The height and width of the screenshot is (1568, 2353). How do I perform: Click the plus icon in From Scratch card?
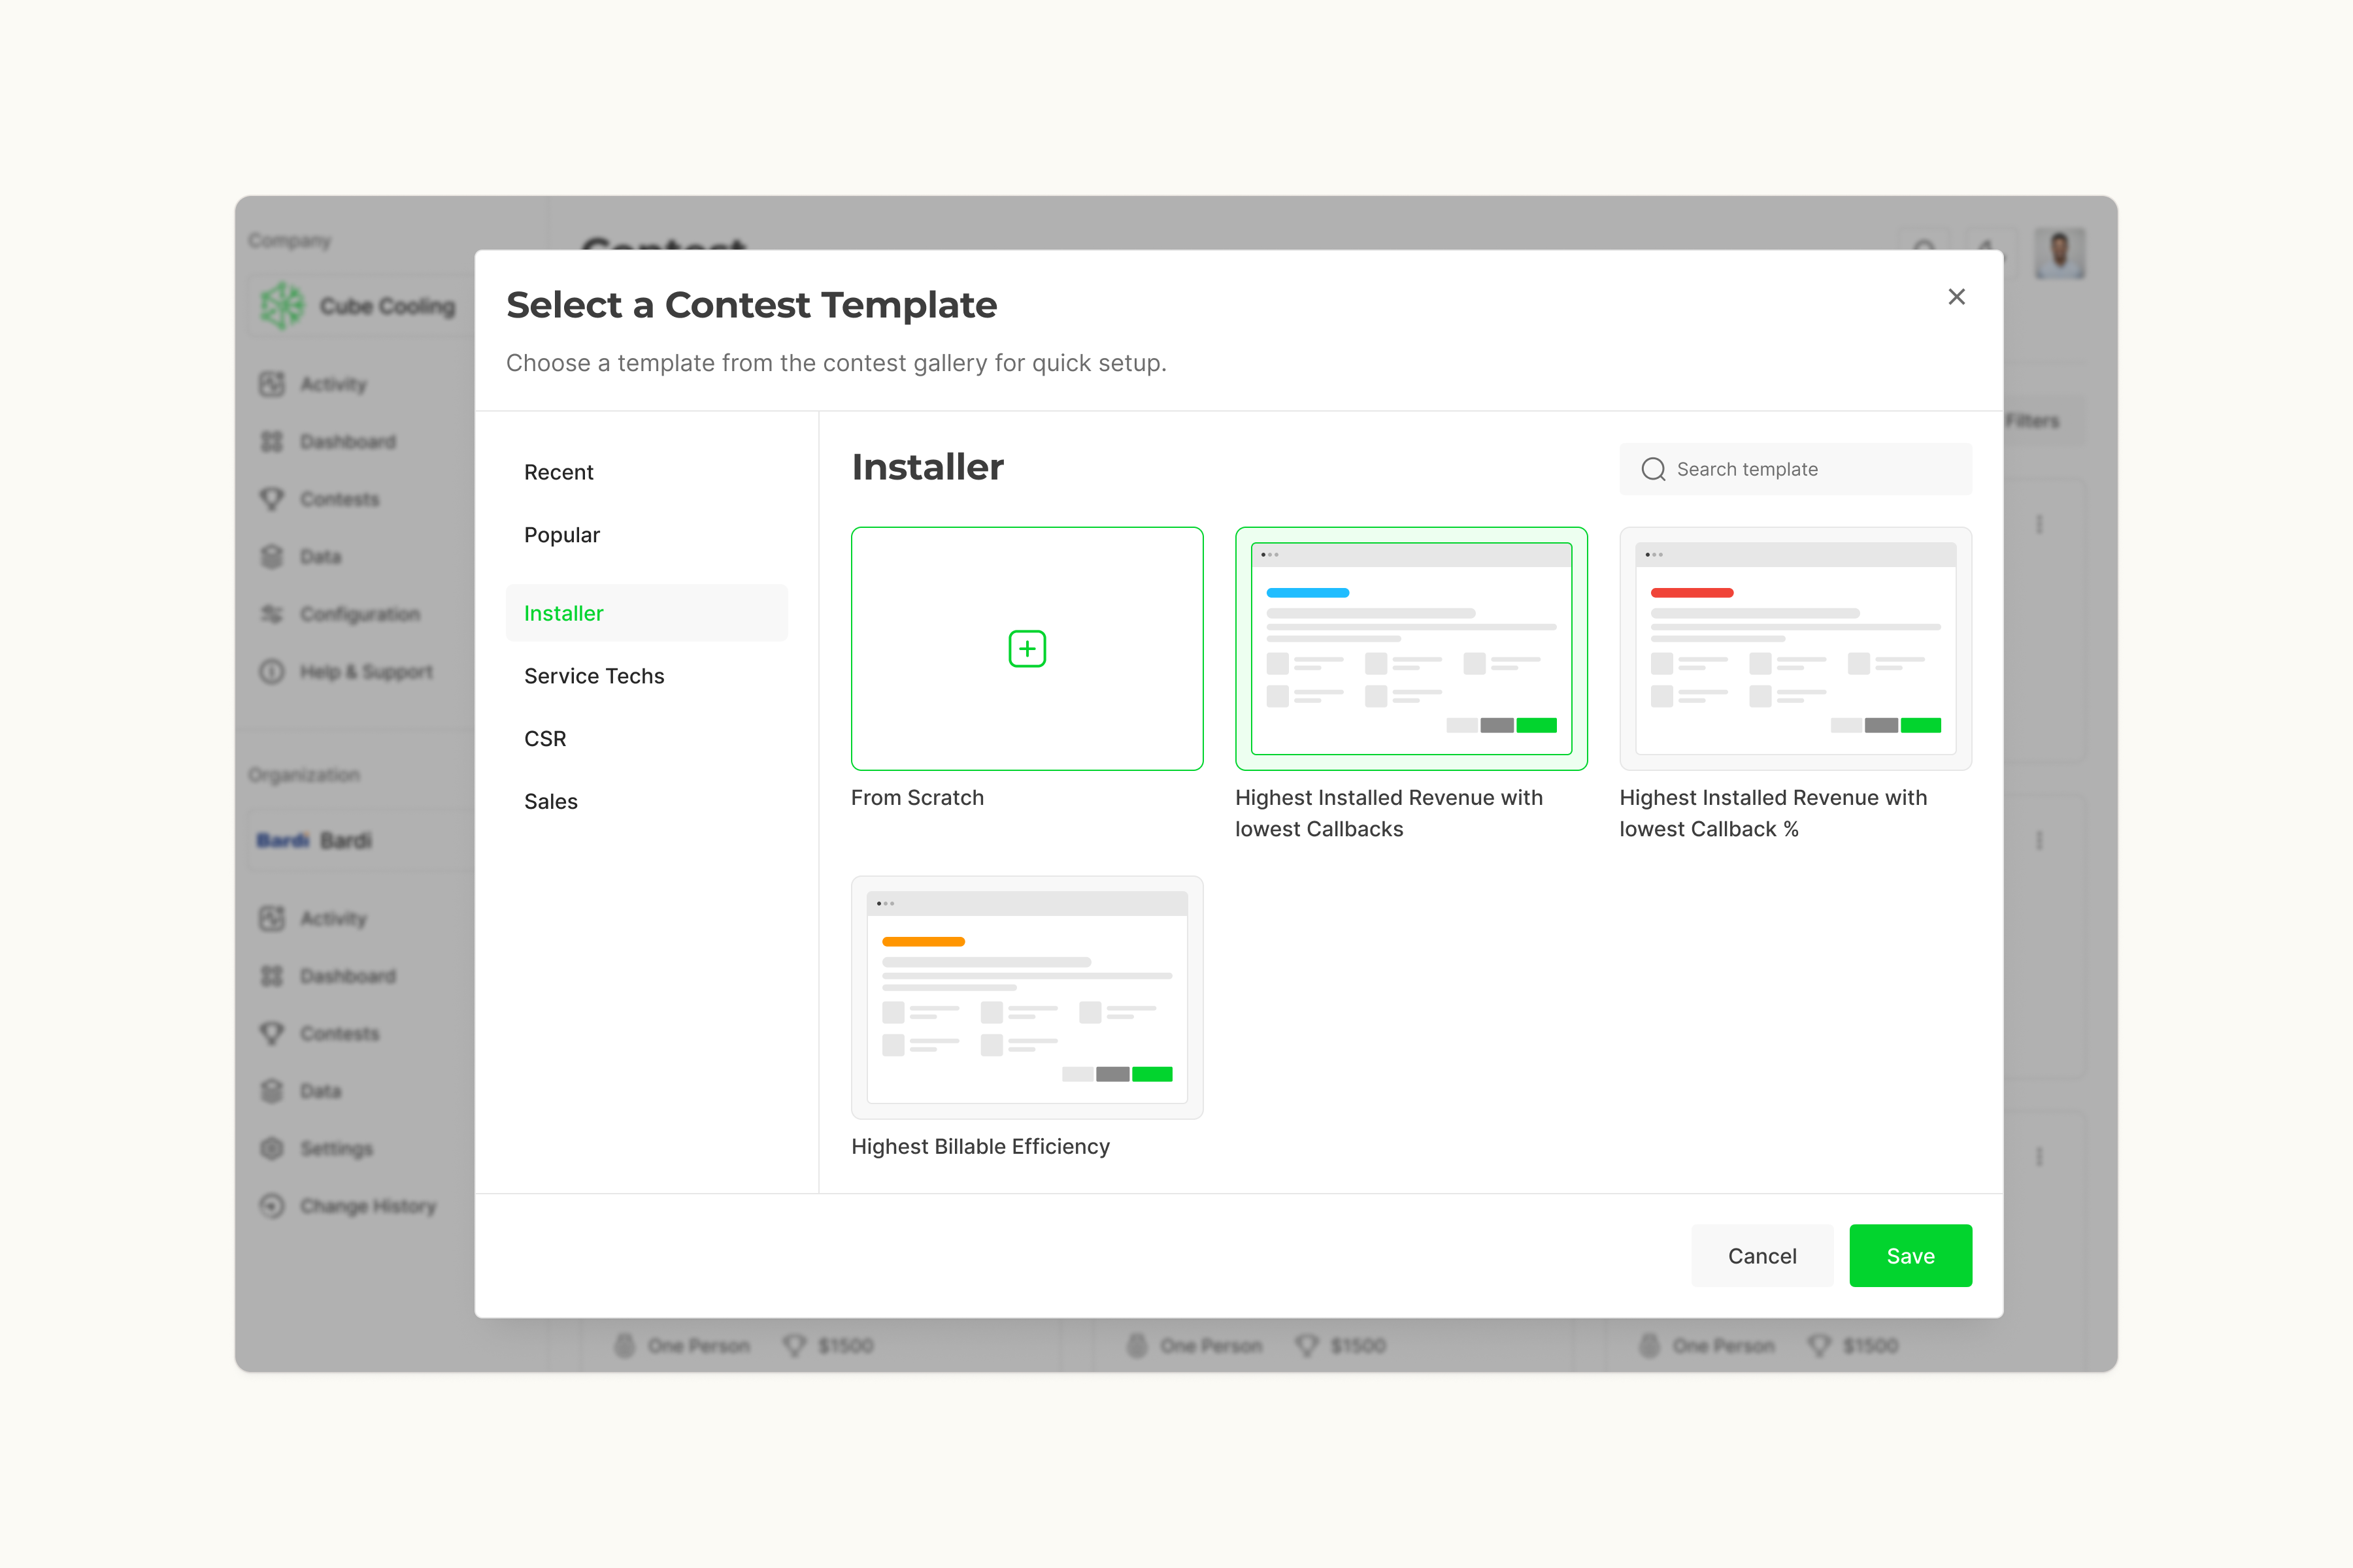click(x=1026, y=649)
